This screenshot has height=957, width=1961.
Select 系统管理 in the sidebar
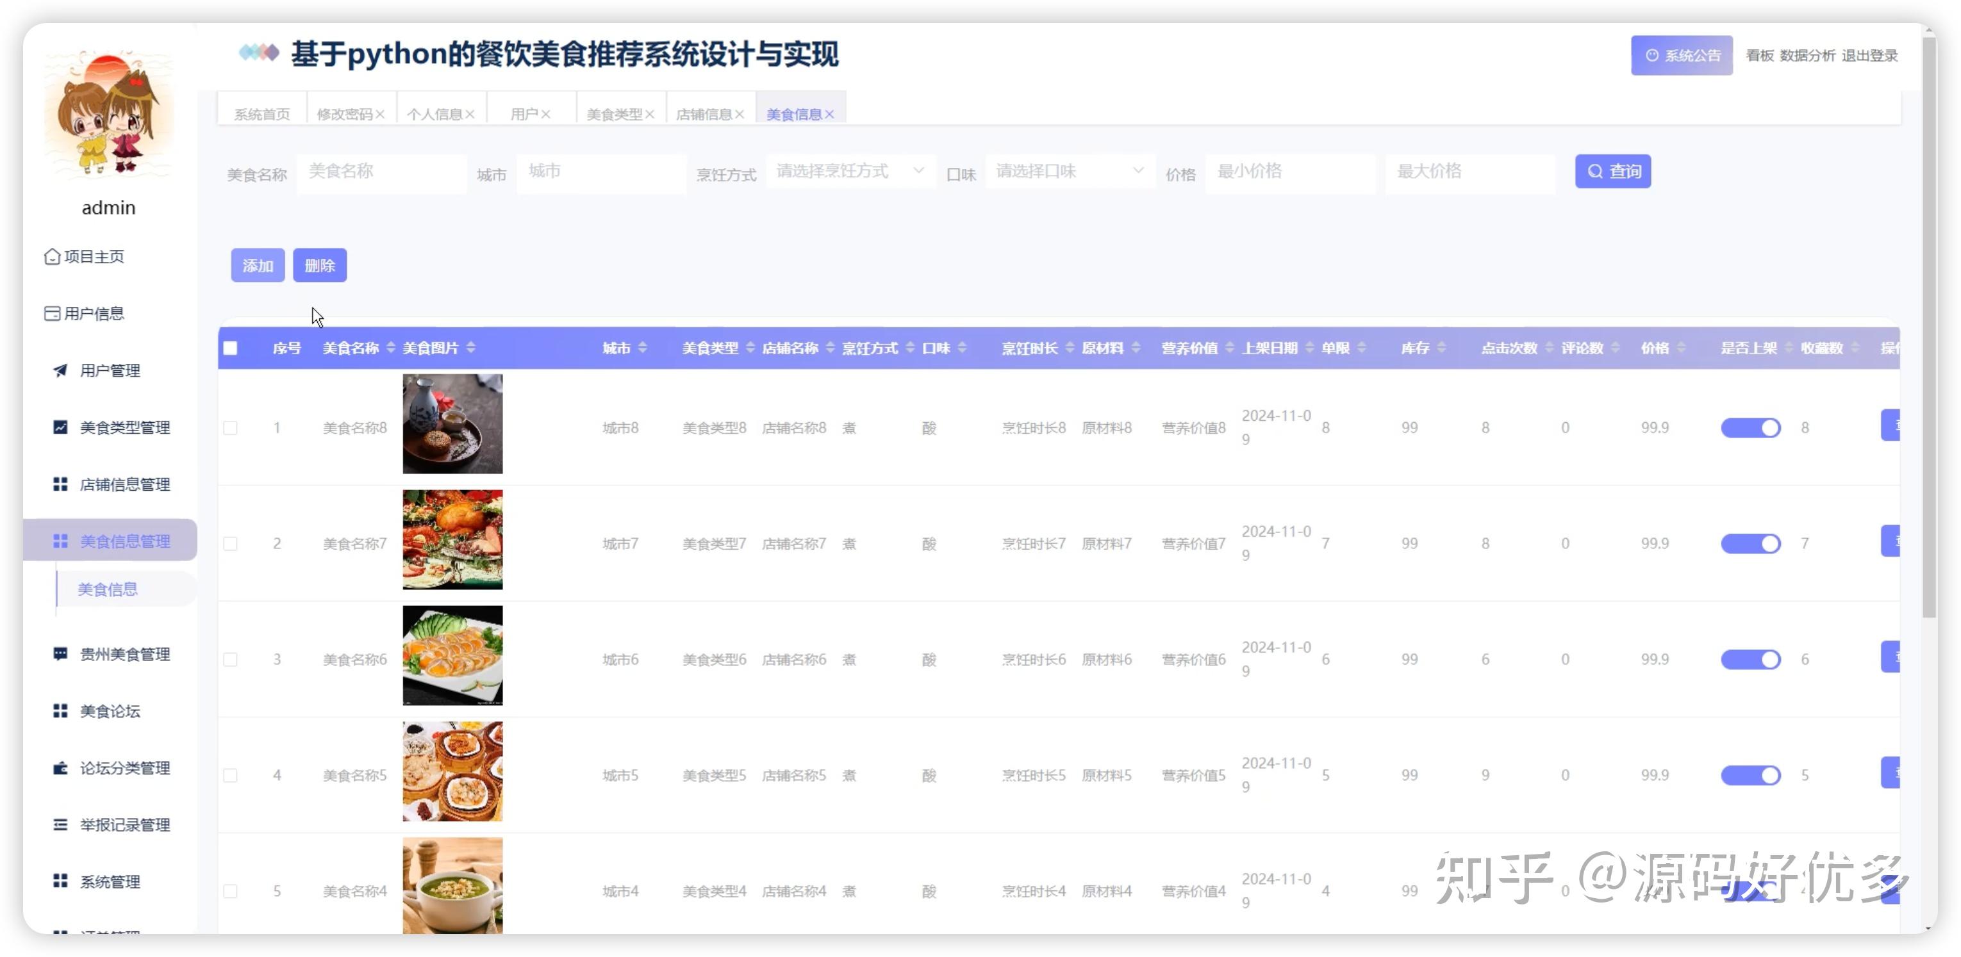pyautogui.click(x=110, y=881)
